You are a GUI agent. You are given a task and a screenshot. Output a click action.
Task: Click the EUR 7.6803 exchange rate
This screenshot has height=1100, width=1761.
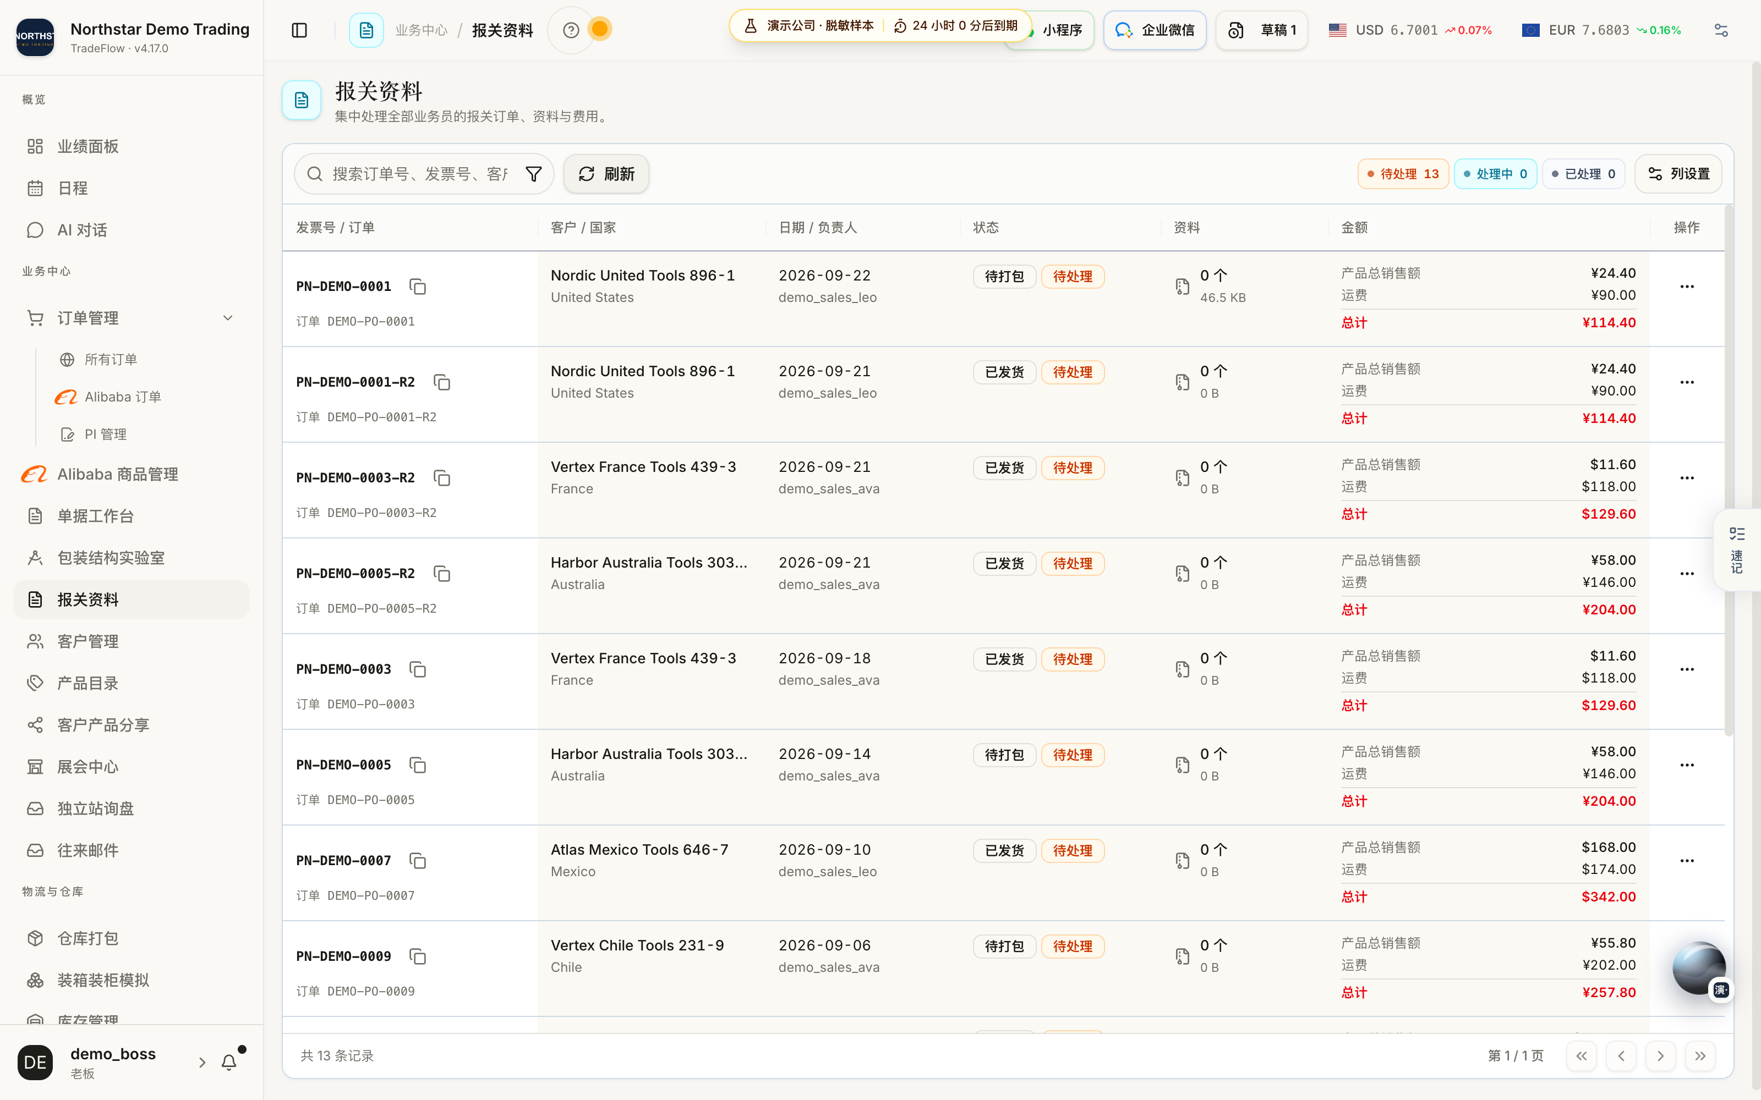click(1601, 30)
